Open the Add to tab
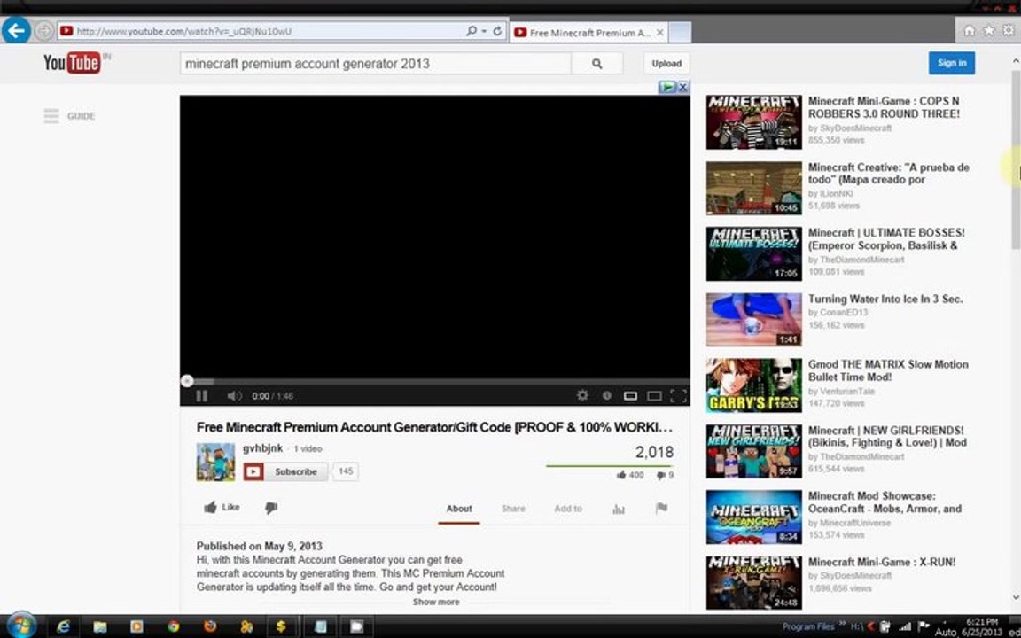The height and width of the screenshot is (638, 1021). point(568,509)
